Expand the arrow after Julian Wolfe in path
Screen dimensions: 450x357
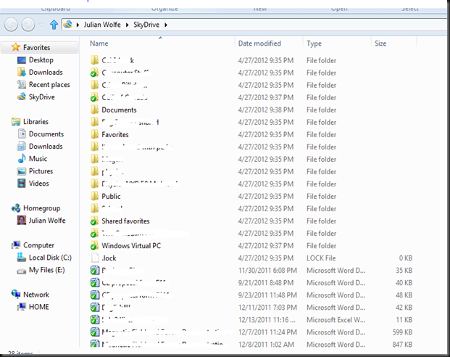pos(127,25)
